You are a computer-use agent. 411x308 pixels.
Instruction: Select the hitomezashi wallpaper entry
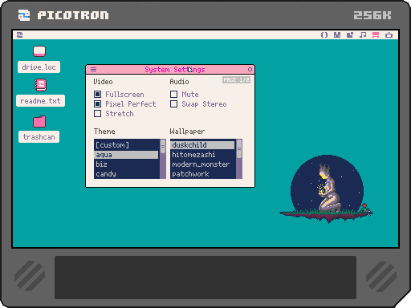coord(202,155)
